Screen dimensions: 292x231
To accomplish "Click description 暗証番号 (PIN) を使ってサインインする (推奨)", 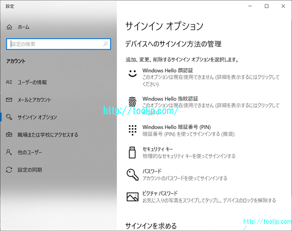I will click(188, 134).
